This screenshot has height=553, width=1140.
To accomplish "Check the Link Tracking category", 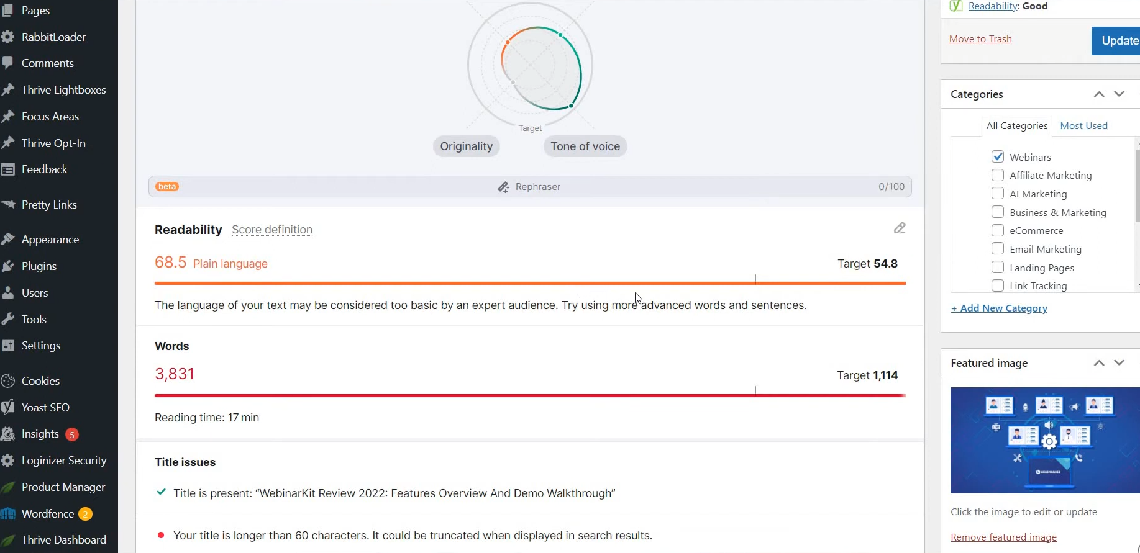I will coord(998,285).
